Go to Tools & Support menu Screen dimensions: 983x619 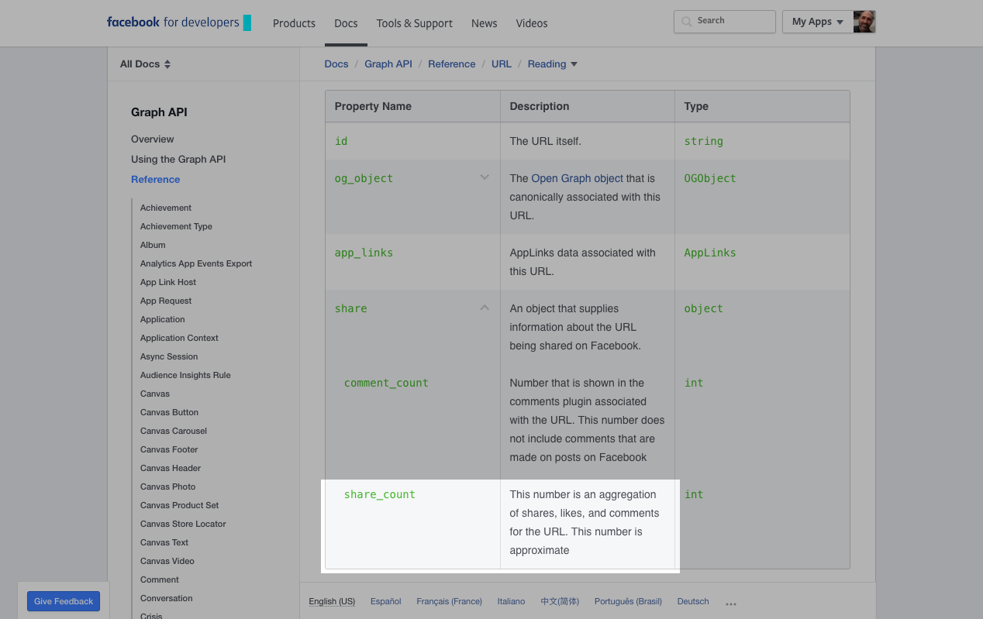414,23
